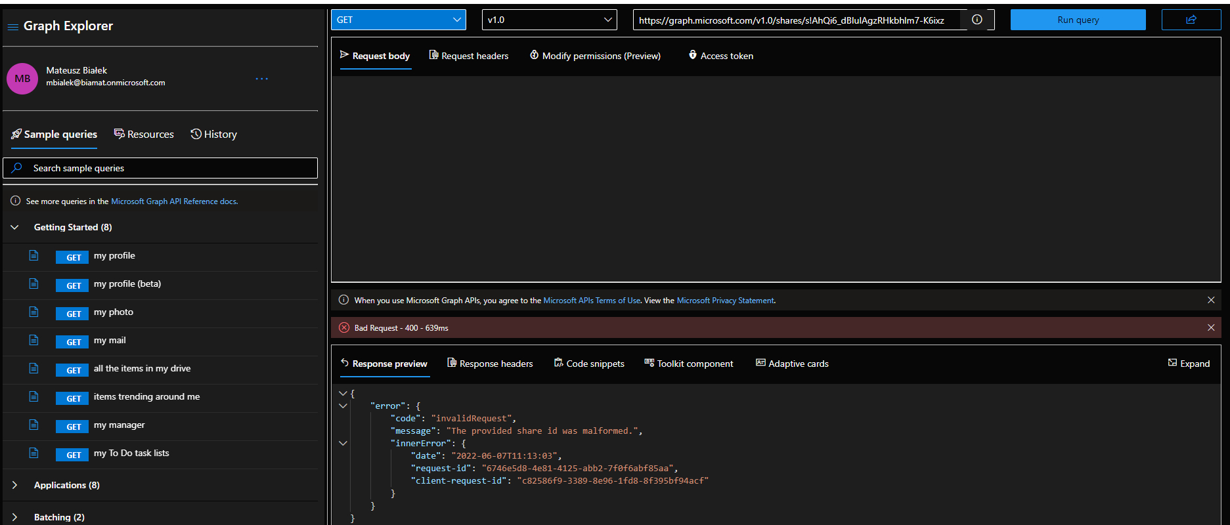1230x525 pixels.
Task: Toggle the hamburger menu next to Graph Explorer
Action: (x=12, y=27)
